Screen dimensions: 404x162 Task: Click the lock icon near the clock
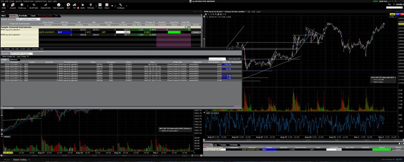pyautogui.click(x=394, y=4)
